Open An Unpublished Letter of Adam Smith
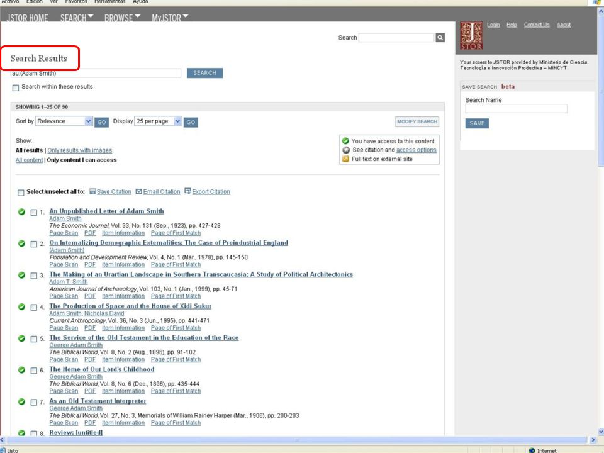Screen dimensions: 604x453 point(107,211)
